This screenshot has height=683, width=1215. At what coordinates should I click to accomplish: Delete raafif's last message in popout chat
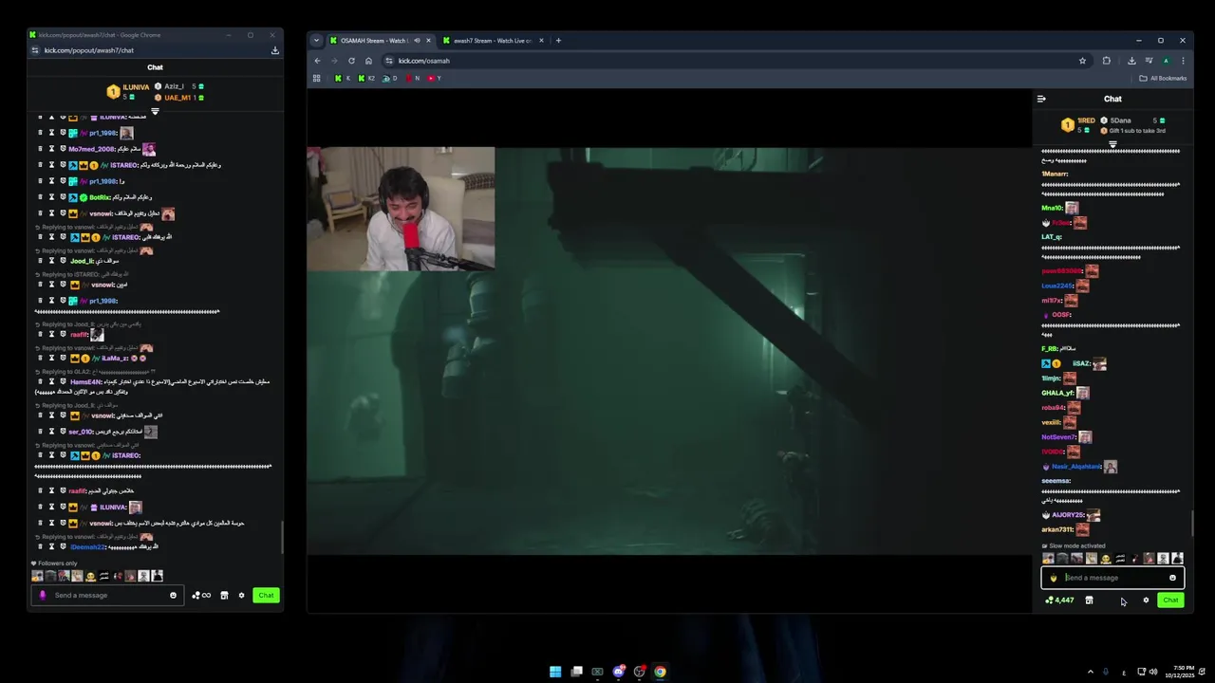coord(40,490)
